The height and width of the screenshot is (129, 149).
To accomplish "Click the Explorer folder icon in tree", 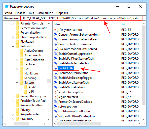I will (x=21, y=64).
